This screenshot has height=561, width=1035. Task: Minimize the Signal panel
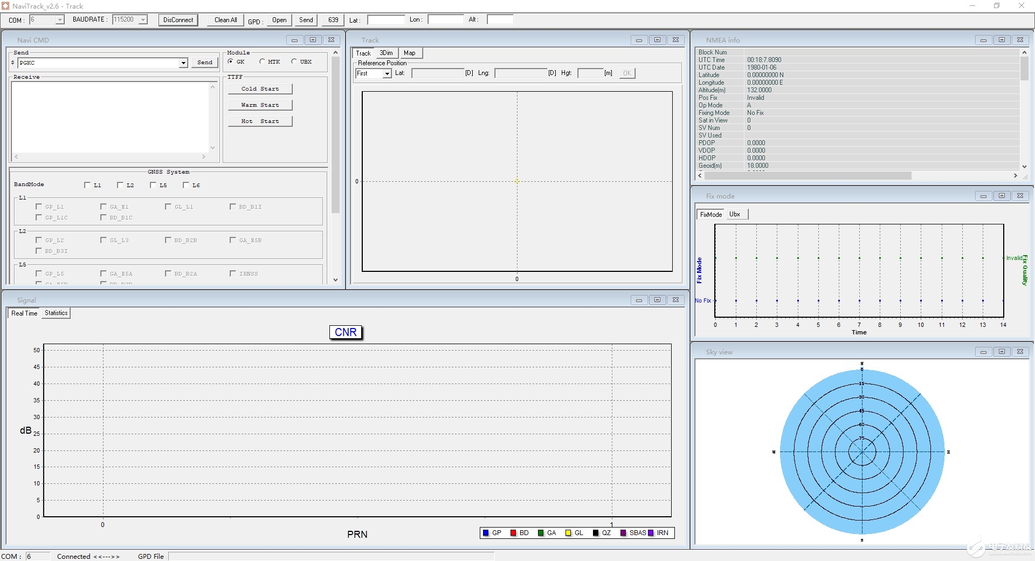(639, 300)
